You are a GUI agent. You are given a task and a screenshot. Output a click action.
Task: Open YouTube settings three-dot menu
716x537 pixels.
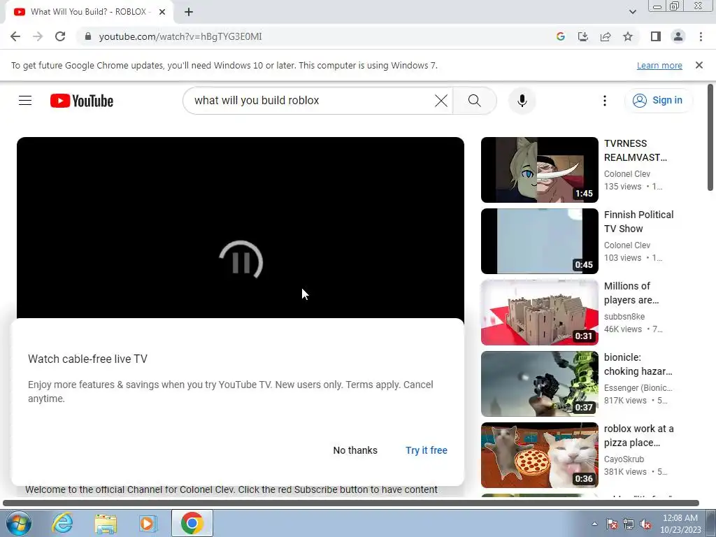pos(605,101)
